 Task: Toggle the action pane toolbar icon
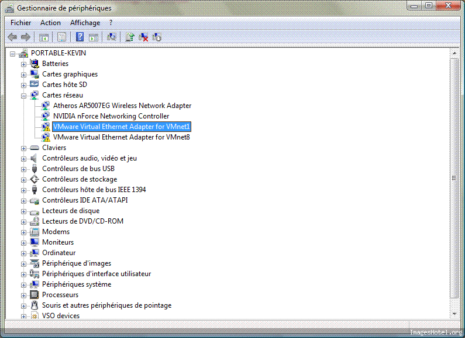[x=94, y=37]
